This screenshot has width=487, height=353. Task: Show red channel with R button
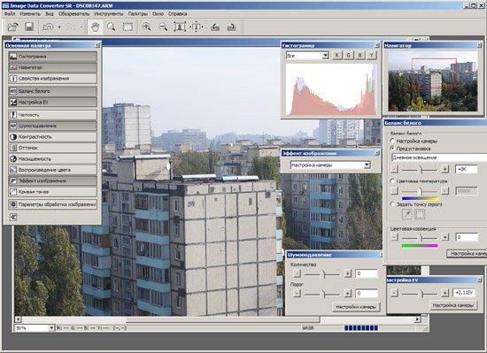click(337, 56)
